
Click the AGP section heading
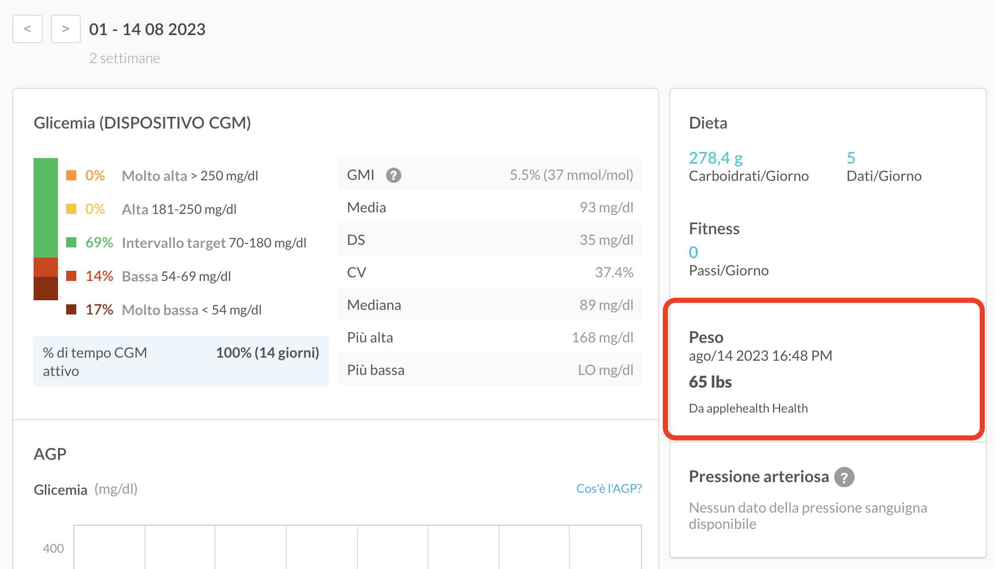tap(50, 454)
